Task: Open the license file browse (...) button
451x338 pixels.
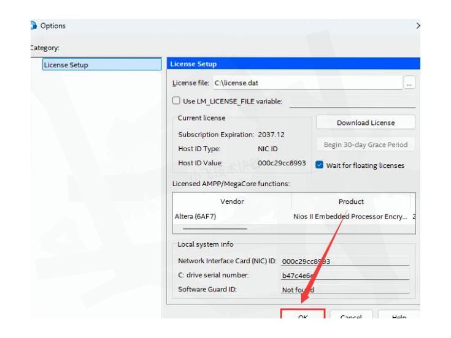Action: [x=409, y=83]
